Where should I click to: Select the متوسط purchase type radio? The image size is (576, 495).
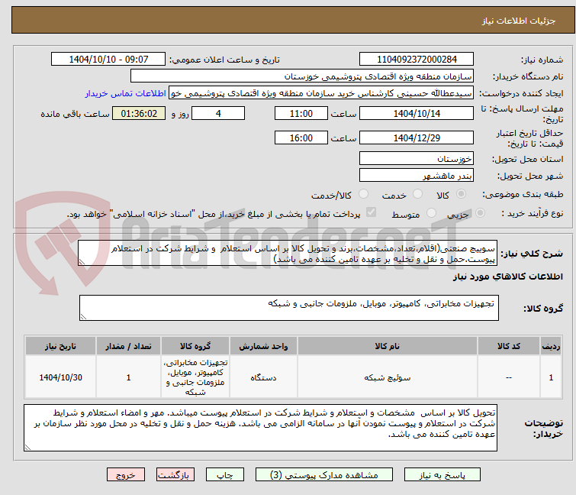tap(431, 213)
